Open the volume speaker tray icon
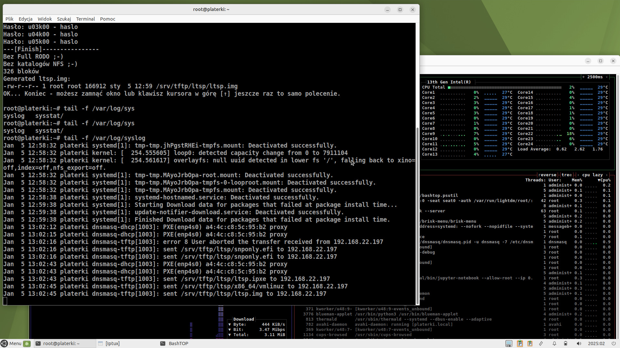The image size is (620, 348). coord(579,343)
